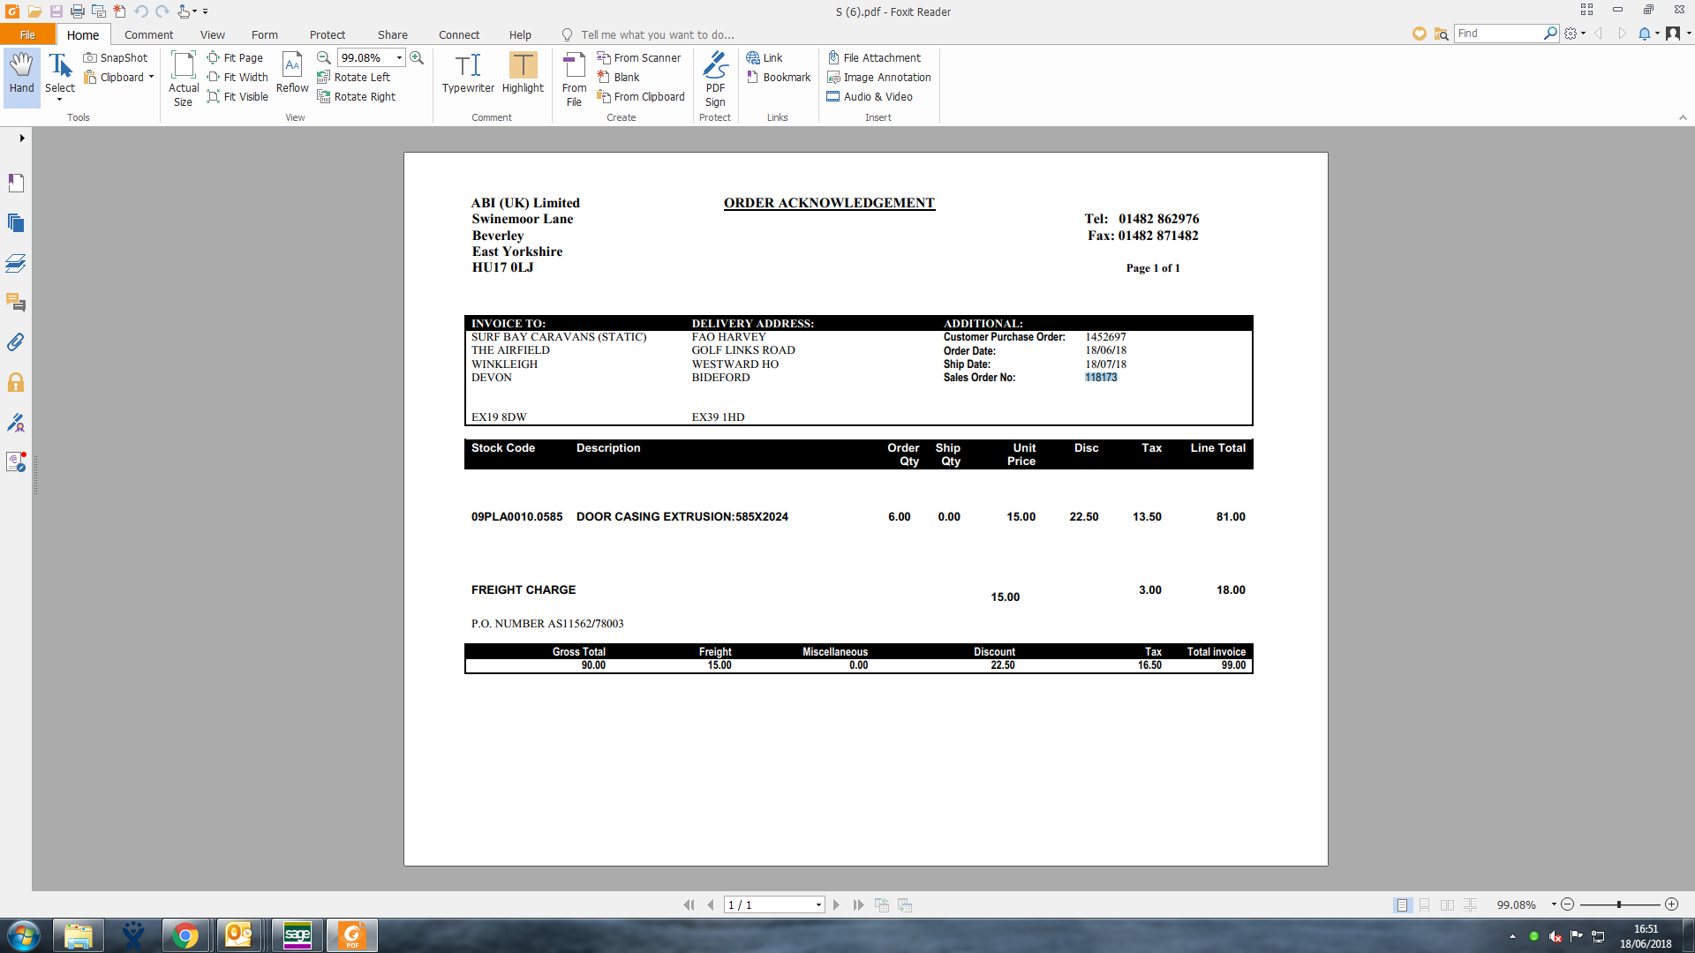Click SnapShot tool in ribbon
This screenshot has height=953, width=1695.
(116, 58)
